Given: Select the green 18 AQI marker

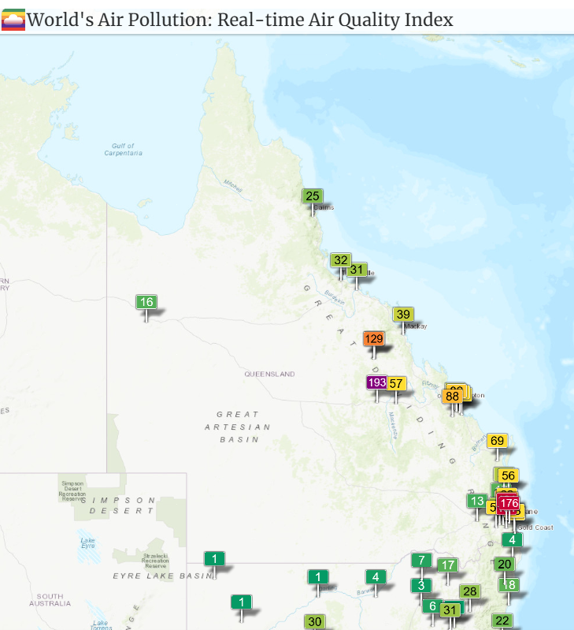Looking at the screenshot, I should [x=510, y=585].
